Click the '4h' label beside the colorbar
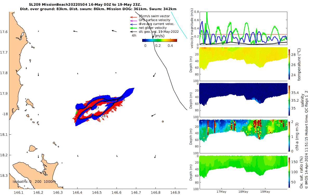The image size is (312, 195). [134, 36]
